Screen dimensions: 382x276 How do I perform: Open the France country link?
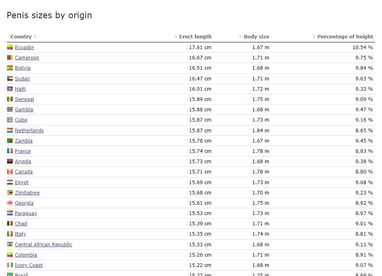23,151
